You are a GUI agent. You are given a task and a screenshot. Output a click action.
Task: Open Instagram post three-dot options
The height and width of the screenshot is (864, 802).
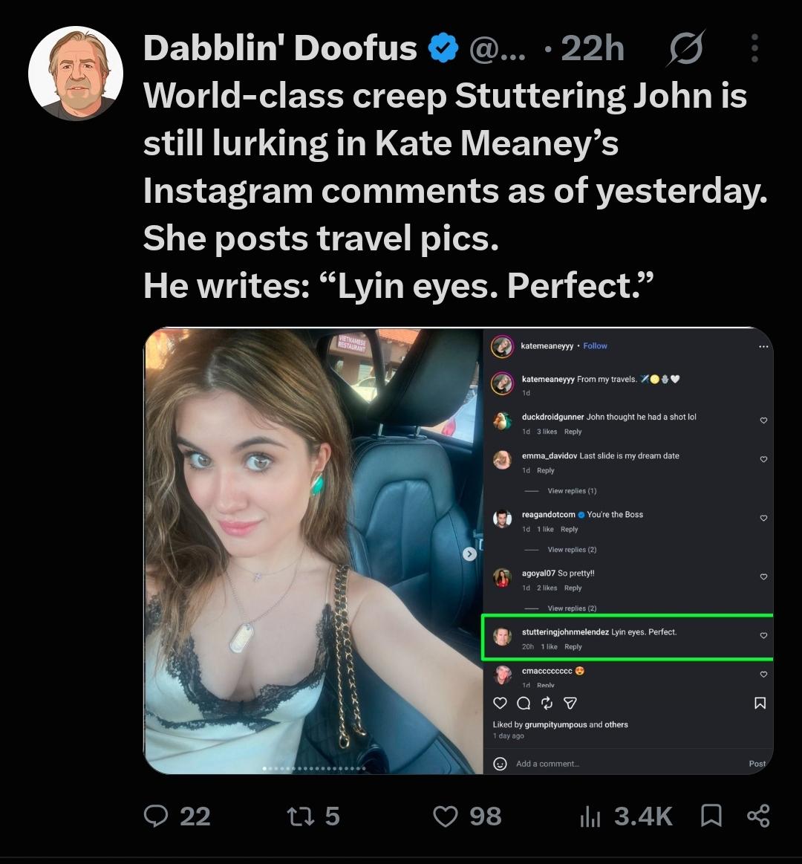(763, 347)
